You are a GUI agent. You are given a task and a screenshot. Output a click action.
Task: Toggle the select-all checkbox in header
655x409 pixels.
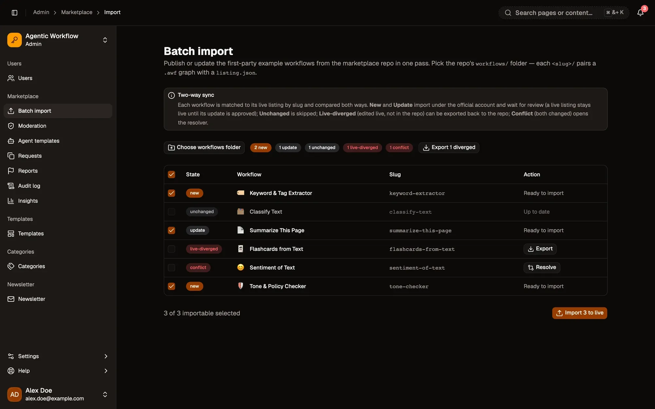171,174
